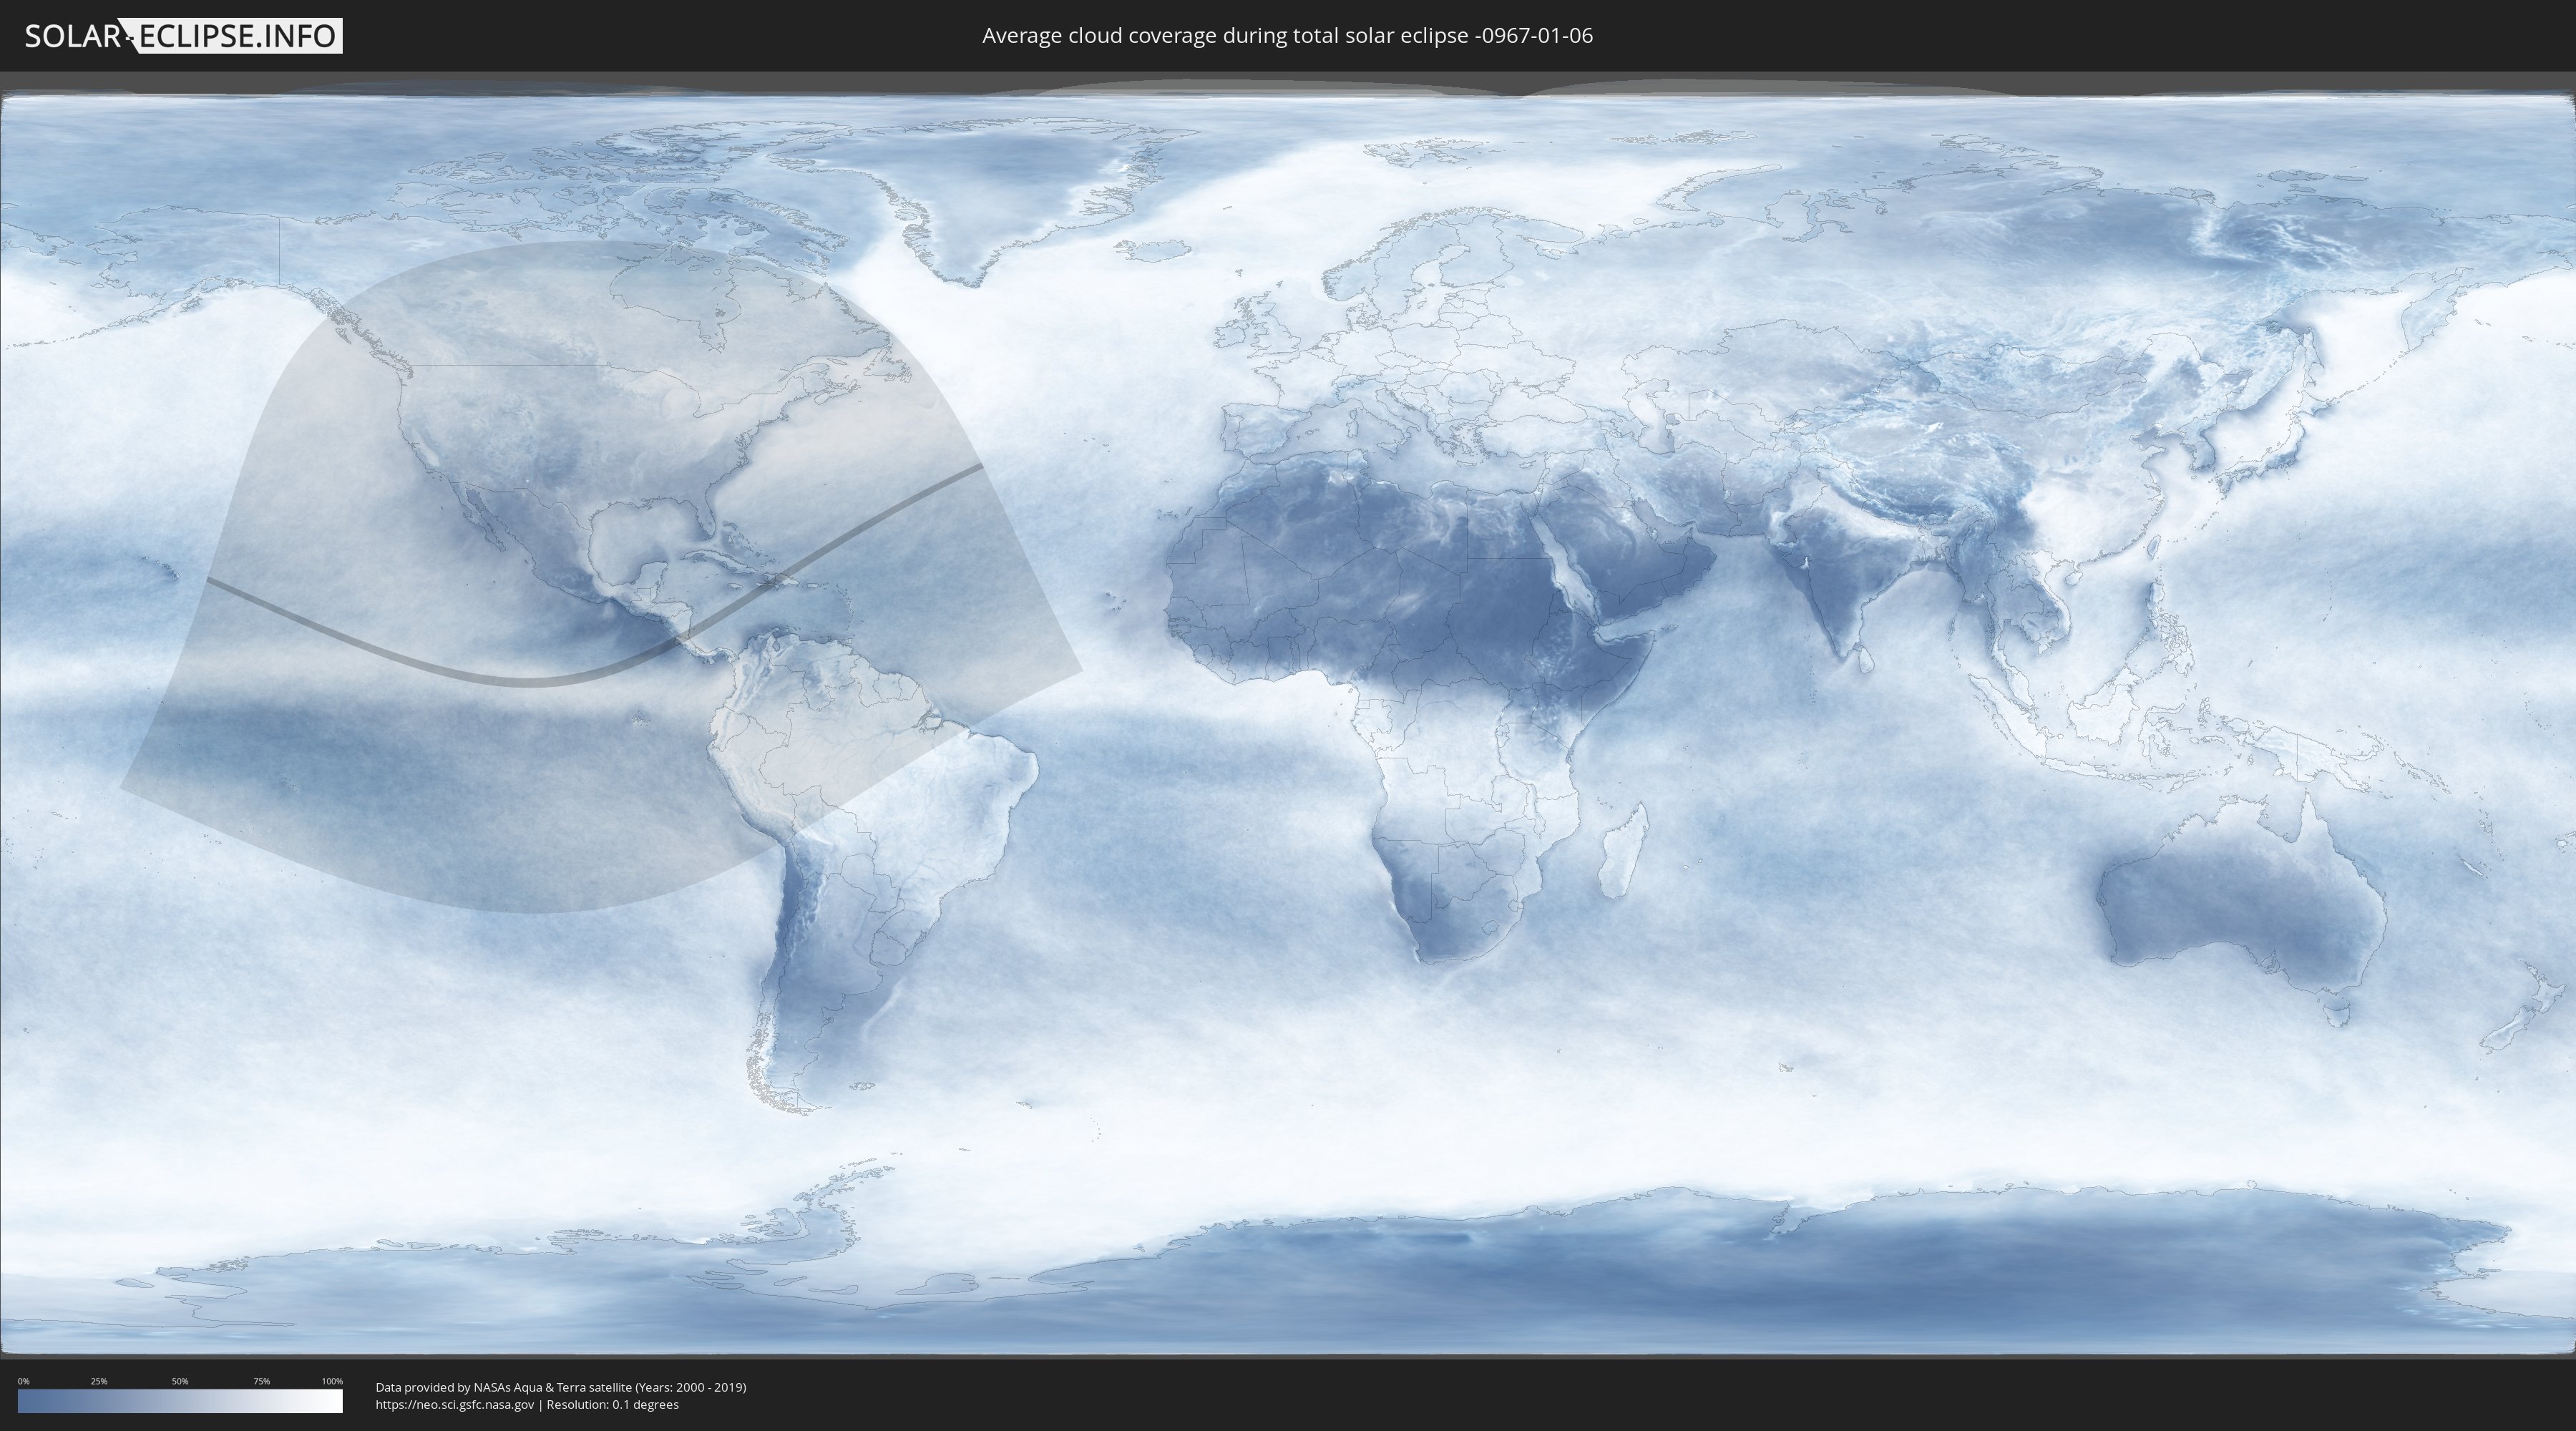Screen dimensions: 2576x1431
Task: Click the NASA Aqua & Terra data credit
Action: click(560, 1387)
